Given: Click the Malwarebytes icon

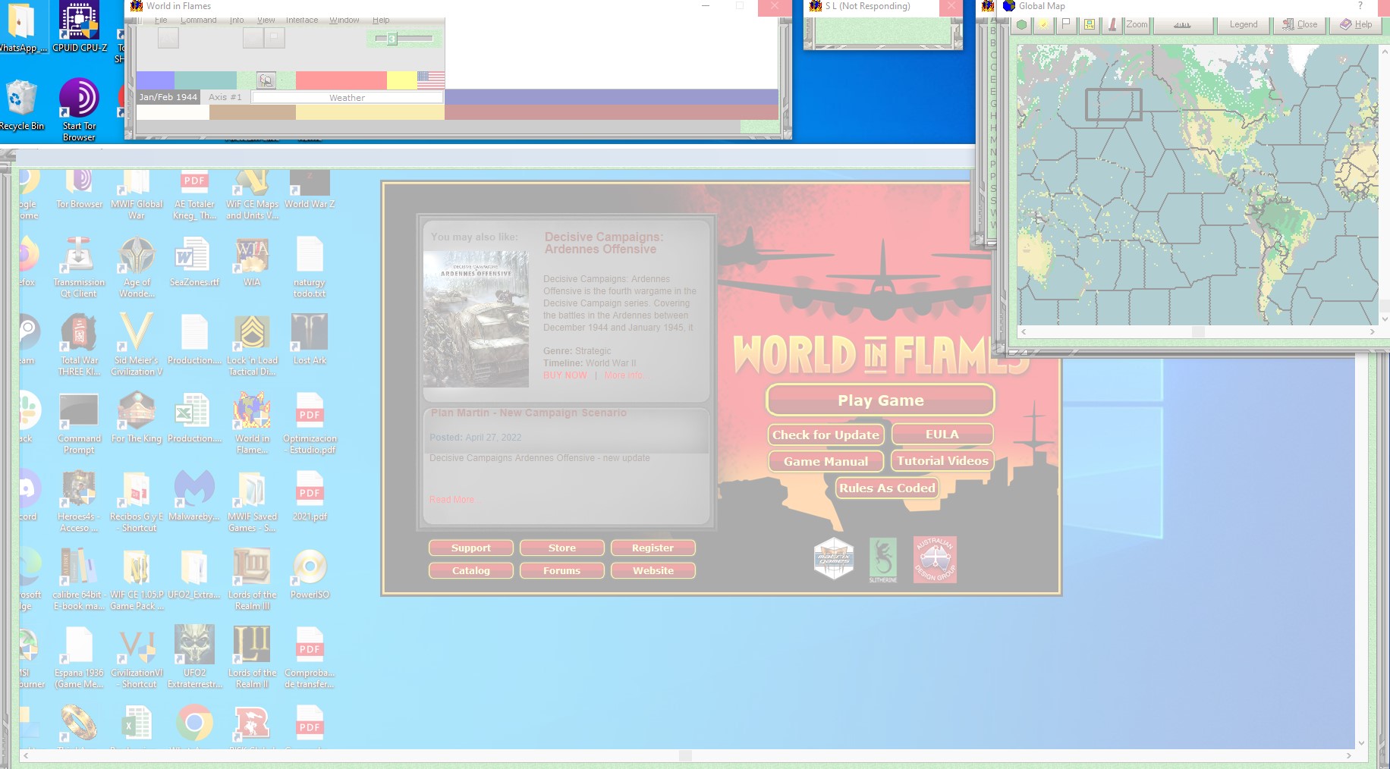Looking at the screenshot, I should click(x=194, y=497).
